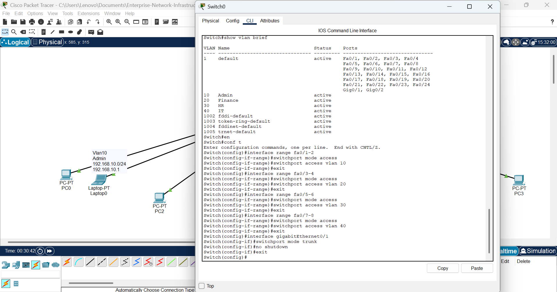This screenshot has height=292, width=557.
Task: Toggle the Top checkbox in Switch0 window
Action: tap(202, 286)
